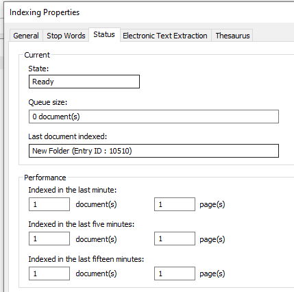Click the Indexing Properties title bar
Viewport: 294px width, 292px height.
coord(149,12)
